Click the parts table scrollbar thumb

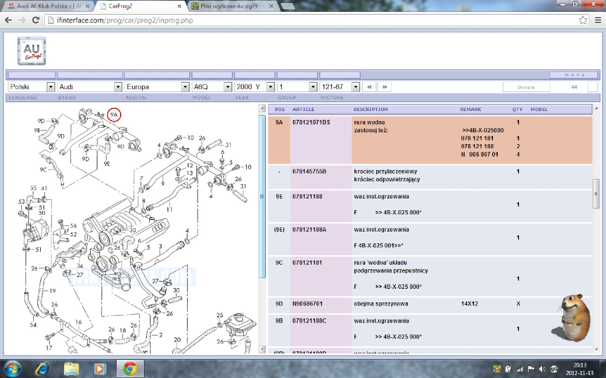[x=597, y=194]
